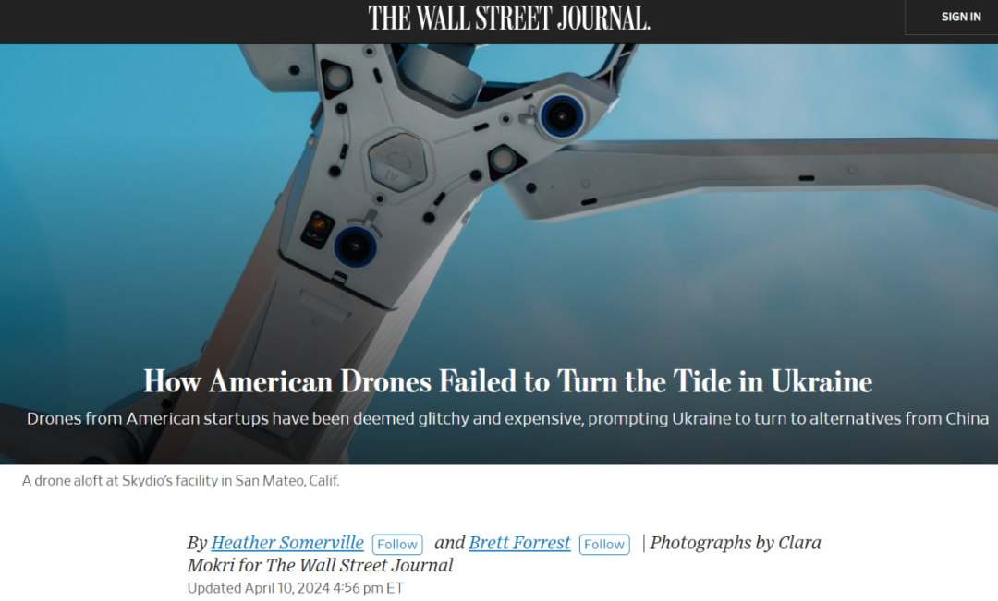998x601 pixels.
Task: Click the hexagonal panel on the drone body
Action: pyautogui.click(x=397, y=165)
